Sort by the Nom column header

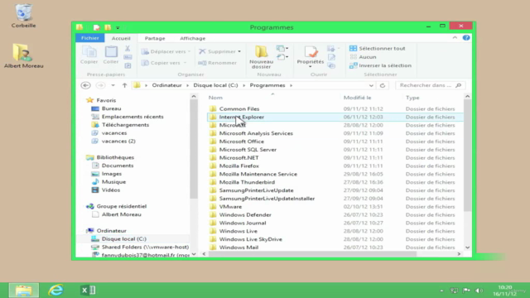[215, 98]
